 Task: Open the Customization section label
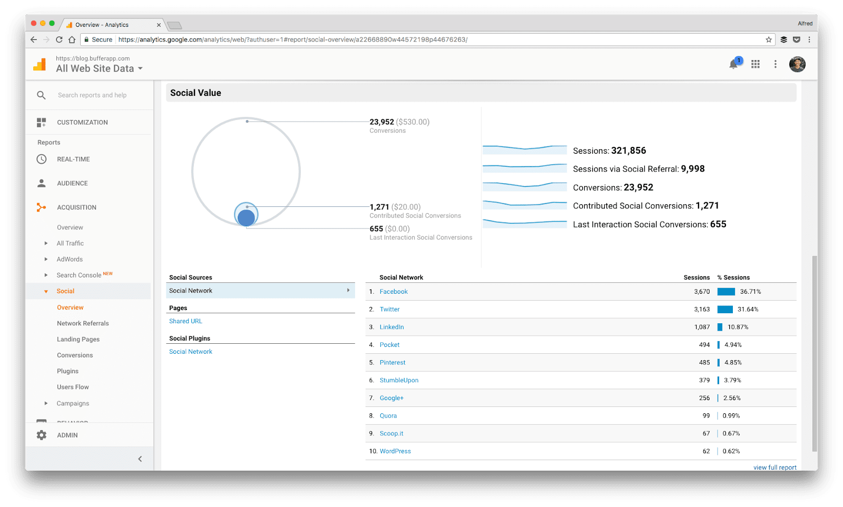click(82, 122)
